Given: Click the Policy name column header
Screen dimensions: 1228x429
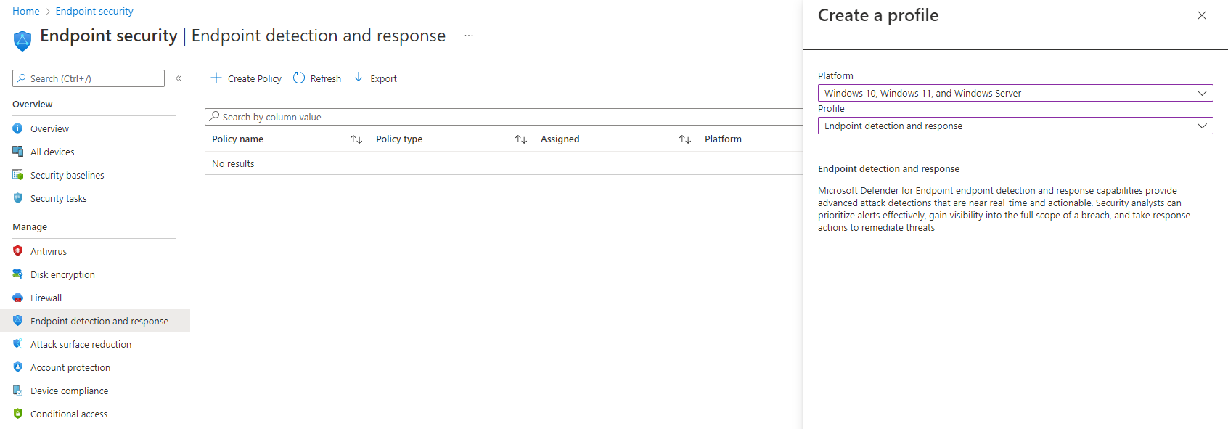Looking at the screenshot, I should tap(237, 139).
